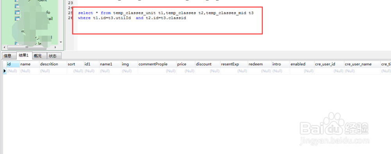
Task: Click the (Null) cell under discount column
Action: click(208, 71)
